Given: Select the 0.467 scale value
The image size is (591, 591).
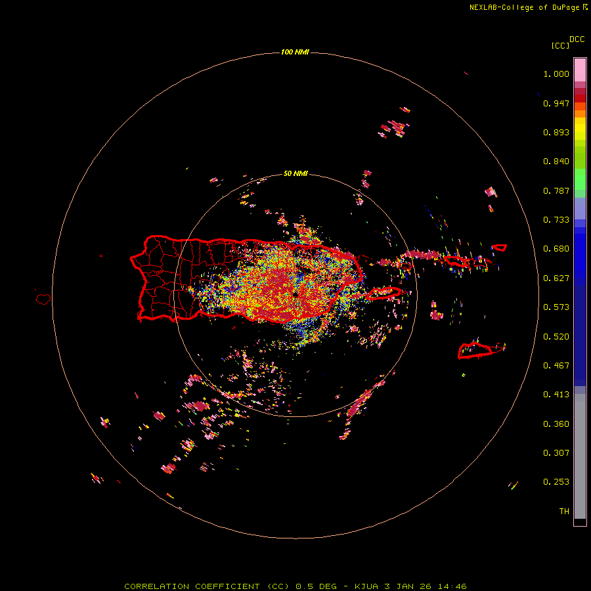Looking at the screenshot, I should (556, 366).
